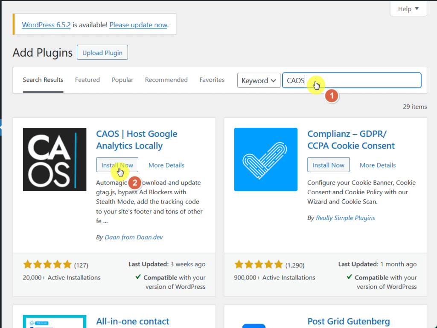
Task: View More Details for Complianz plugin
Action: pyautogui.click(x=378, y=165)
